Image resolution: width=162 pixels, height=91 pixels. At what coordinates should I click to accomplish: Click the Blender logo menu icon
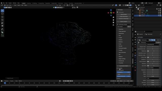[x=2, y=3]
